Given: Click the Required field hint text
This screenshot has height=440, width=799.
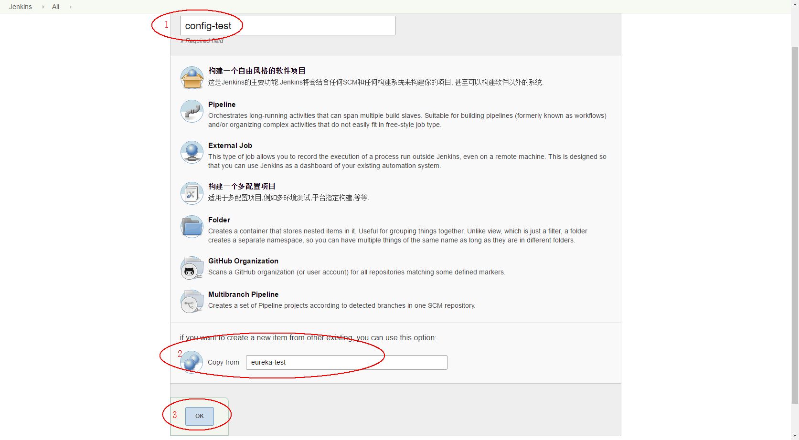Looking at the screenshot, I should [202, 41].
